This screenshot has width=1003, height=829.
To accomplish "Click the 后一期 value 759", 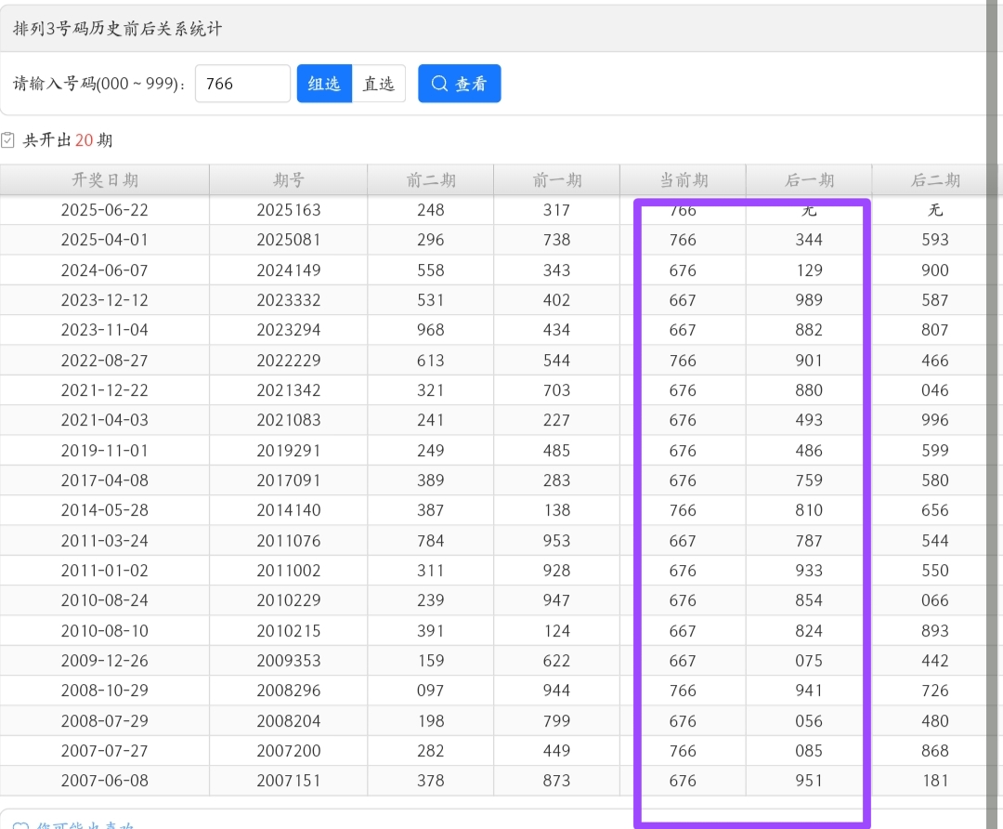I will pos(809,480).
